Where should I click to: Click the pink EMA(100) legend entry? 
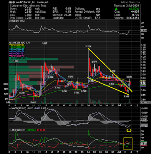click(17, 56)
